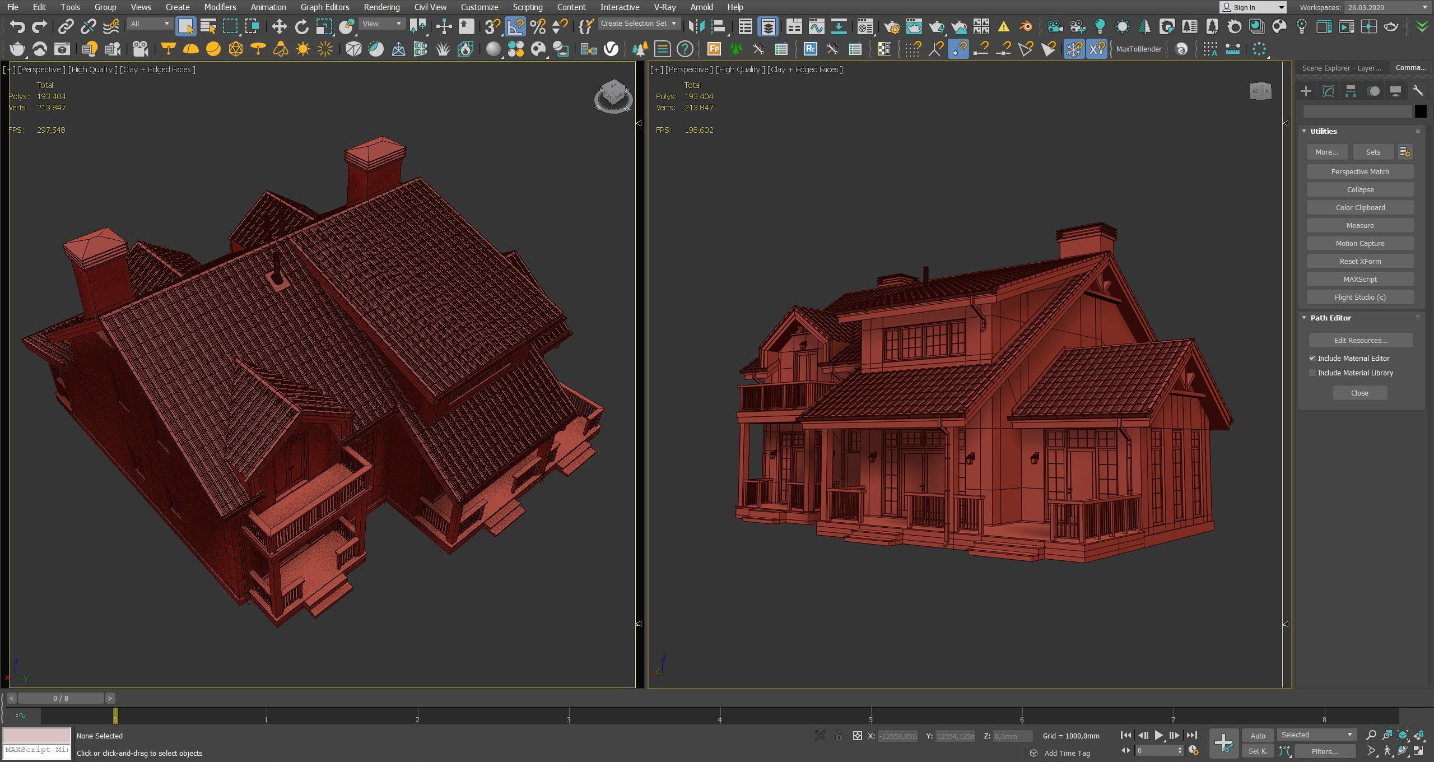
Task: Toggle Auto key mode
Action: [x=1258, y=736]
